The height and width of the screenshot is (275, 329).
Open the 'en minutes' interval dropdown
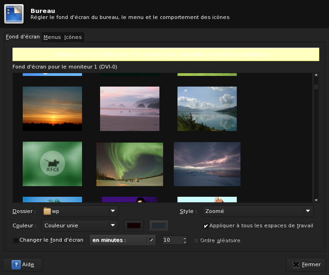coord(122,240)
